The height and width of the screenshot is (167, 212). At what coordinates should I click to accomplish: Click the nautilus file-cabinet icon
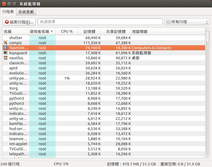click(x=6, y=58)
